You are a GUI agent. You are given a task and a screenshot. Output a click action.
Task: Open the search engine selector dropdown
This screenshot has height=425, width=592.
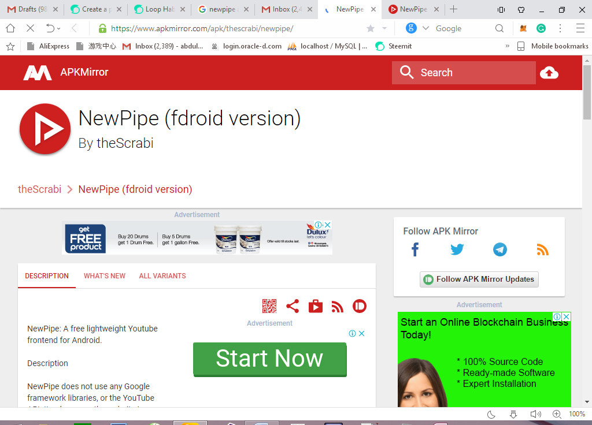coord(425,28)
